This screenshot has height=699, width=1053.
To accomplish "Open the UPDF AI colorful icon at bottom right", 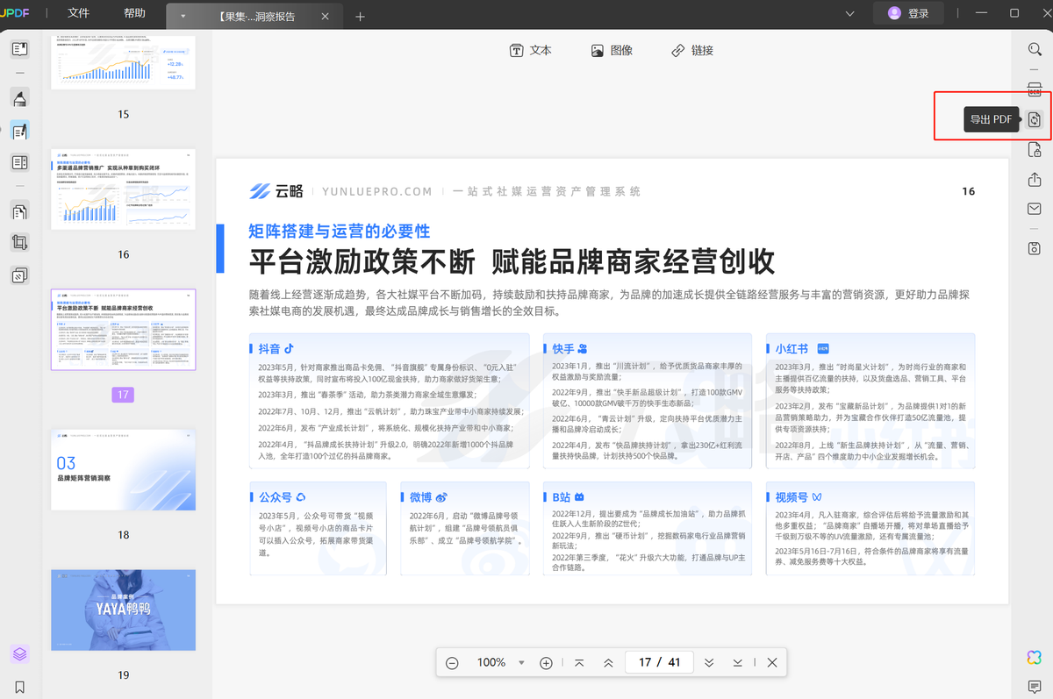I will click(1035, 657).
